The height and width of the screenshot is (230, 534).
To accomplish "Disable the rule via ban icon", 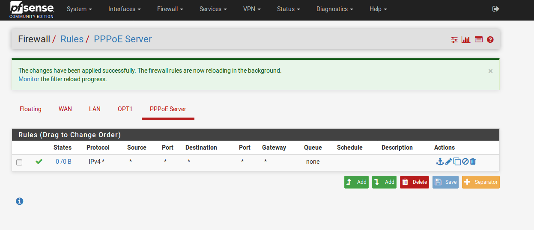I will tap(465, 162).
